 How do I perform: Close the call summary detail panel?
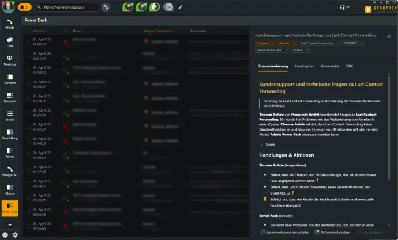point(389,36)
